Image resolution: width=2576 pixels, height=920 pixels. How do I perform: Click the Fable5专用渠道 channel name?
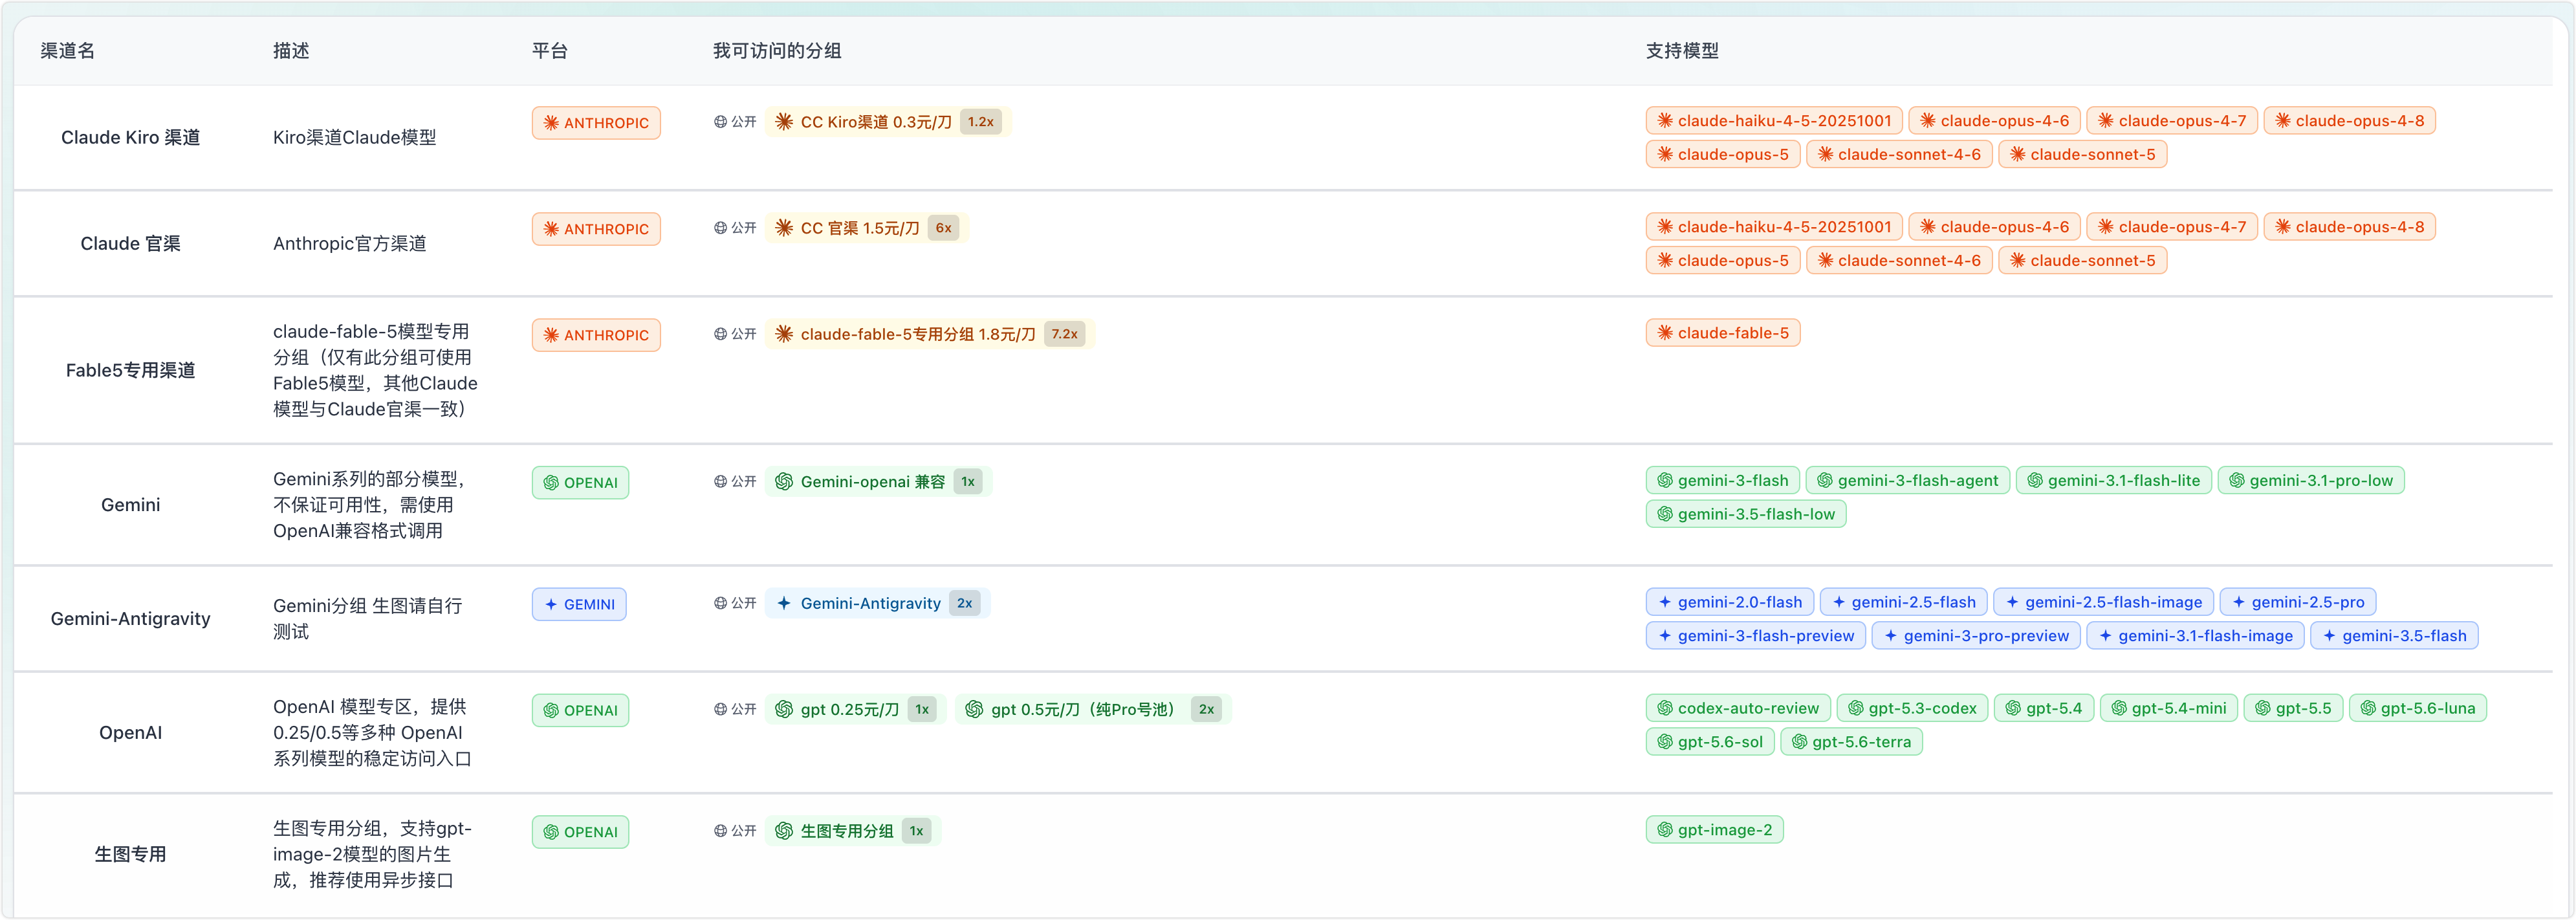(x=131, y=370)
